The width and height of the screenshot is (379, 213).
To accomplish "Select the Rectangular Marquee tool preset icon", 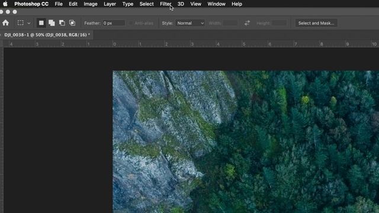I will coord(21,23).
